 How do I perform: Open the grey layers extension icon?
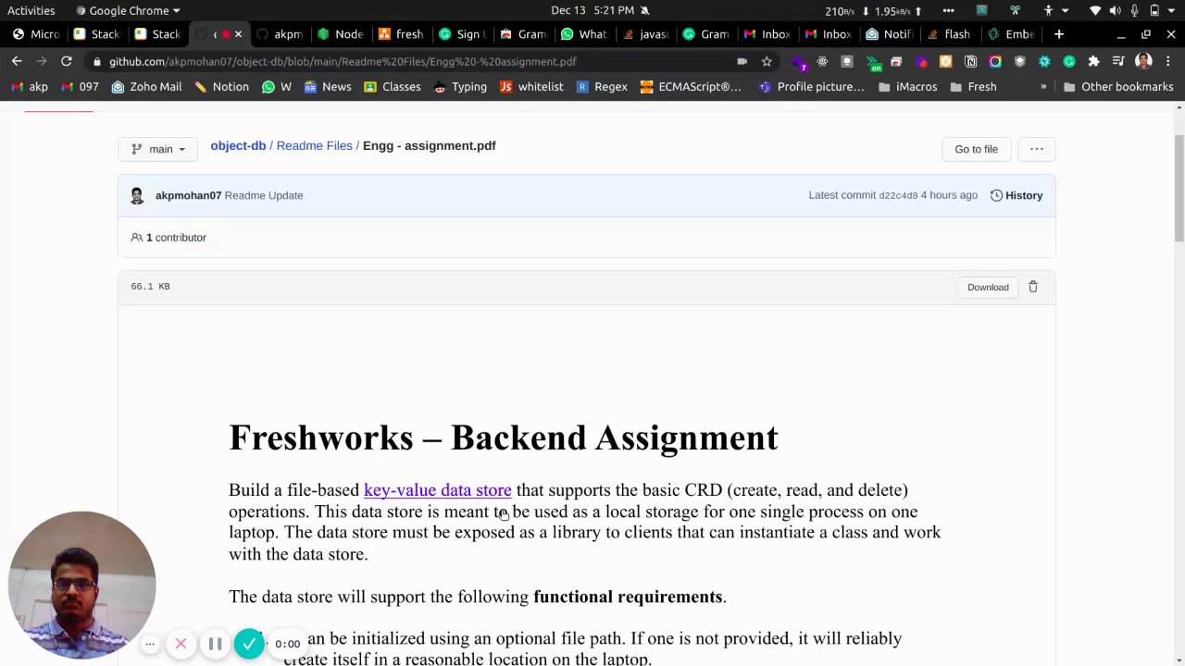1019,61
